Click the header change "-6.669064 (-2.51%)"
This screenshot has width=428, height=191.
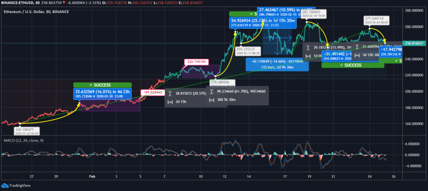[x=84, y=2]
